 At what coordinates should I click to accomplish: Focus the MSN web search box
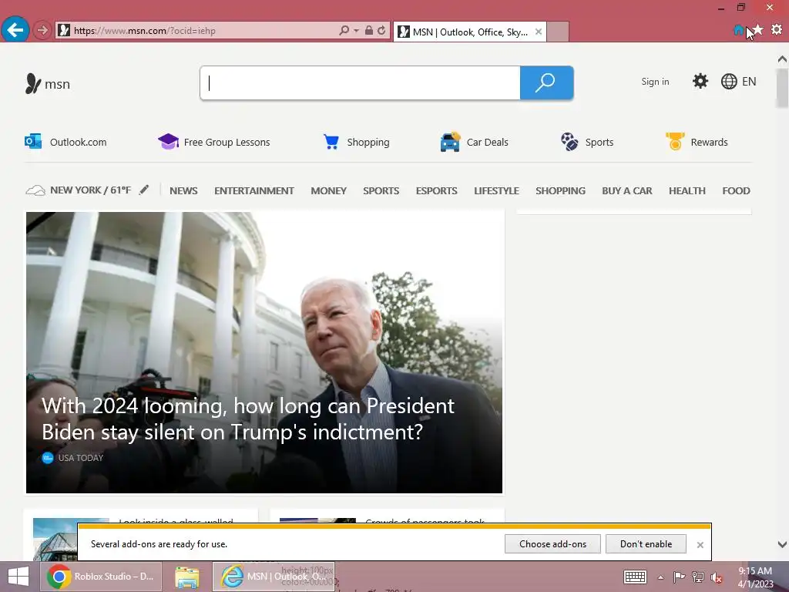360,82
